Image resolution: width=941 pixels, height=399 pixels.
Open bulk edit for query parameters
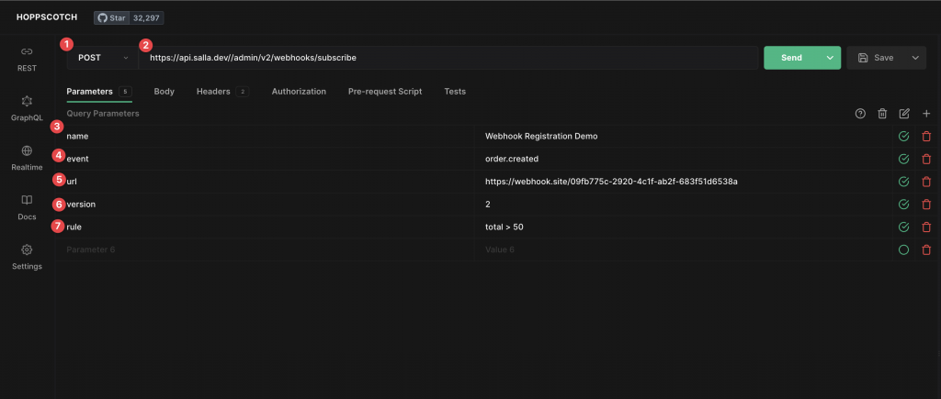click(904, 113)
